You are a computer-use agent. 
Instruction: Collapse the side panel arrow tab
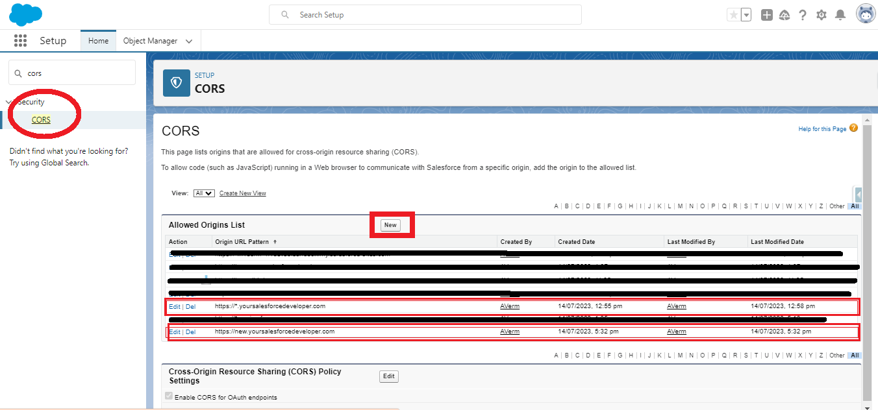click(858, 195)
